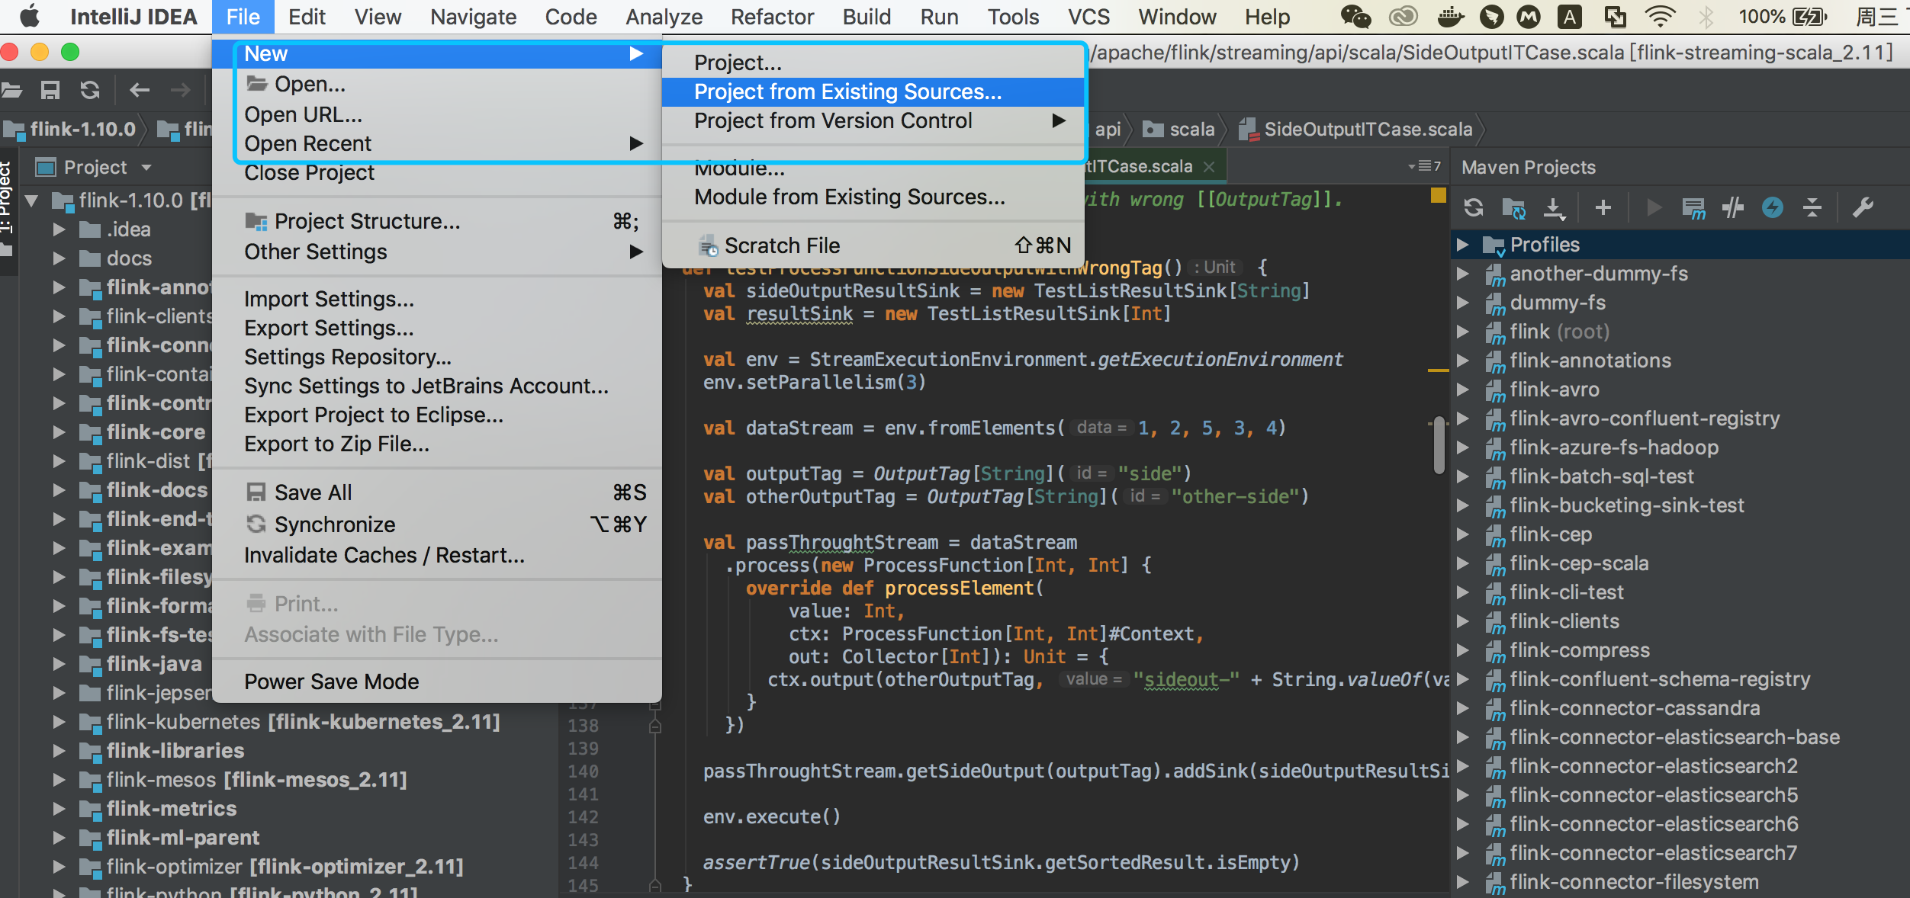
Task: Toggle Skip Tests mode lightning icon
Action: (x=1773, y=207)
